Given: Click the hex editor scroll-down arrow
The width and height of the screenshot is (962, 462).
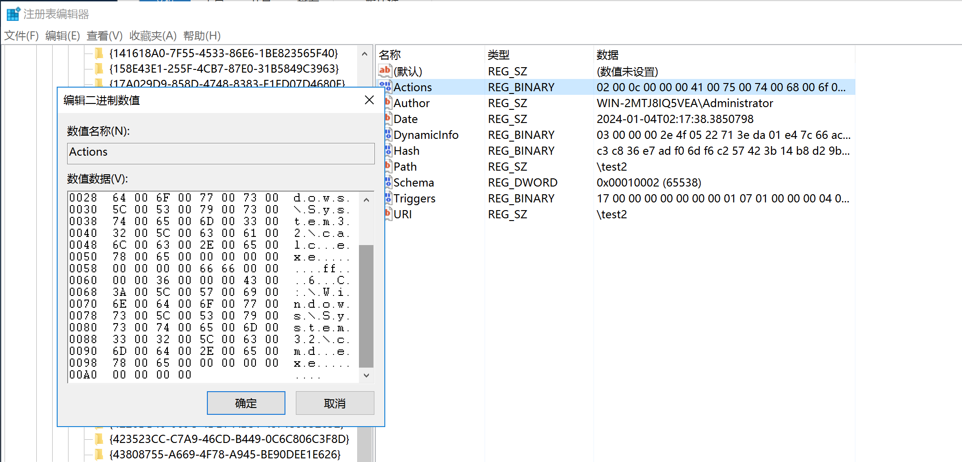Looking at the screenshot, I should [x=366, y=375].
